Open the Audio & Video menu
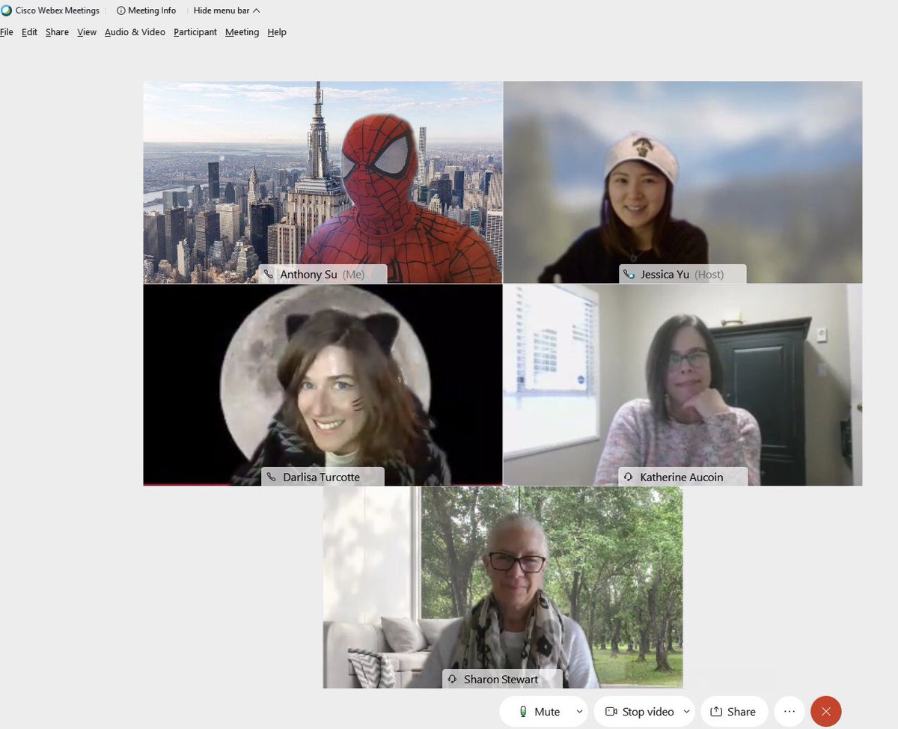 click(x=135, y=32)
